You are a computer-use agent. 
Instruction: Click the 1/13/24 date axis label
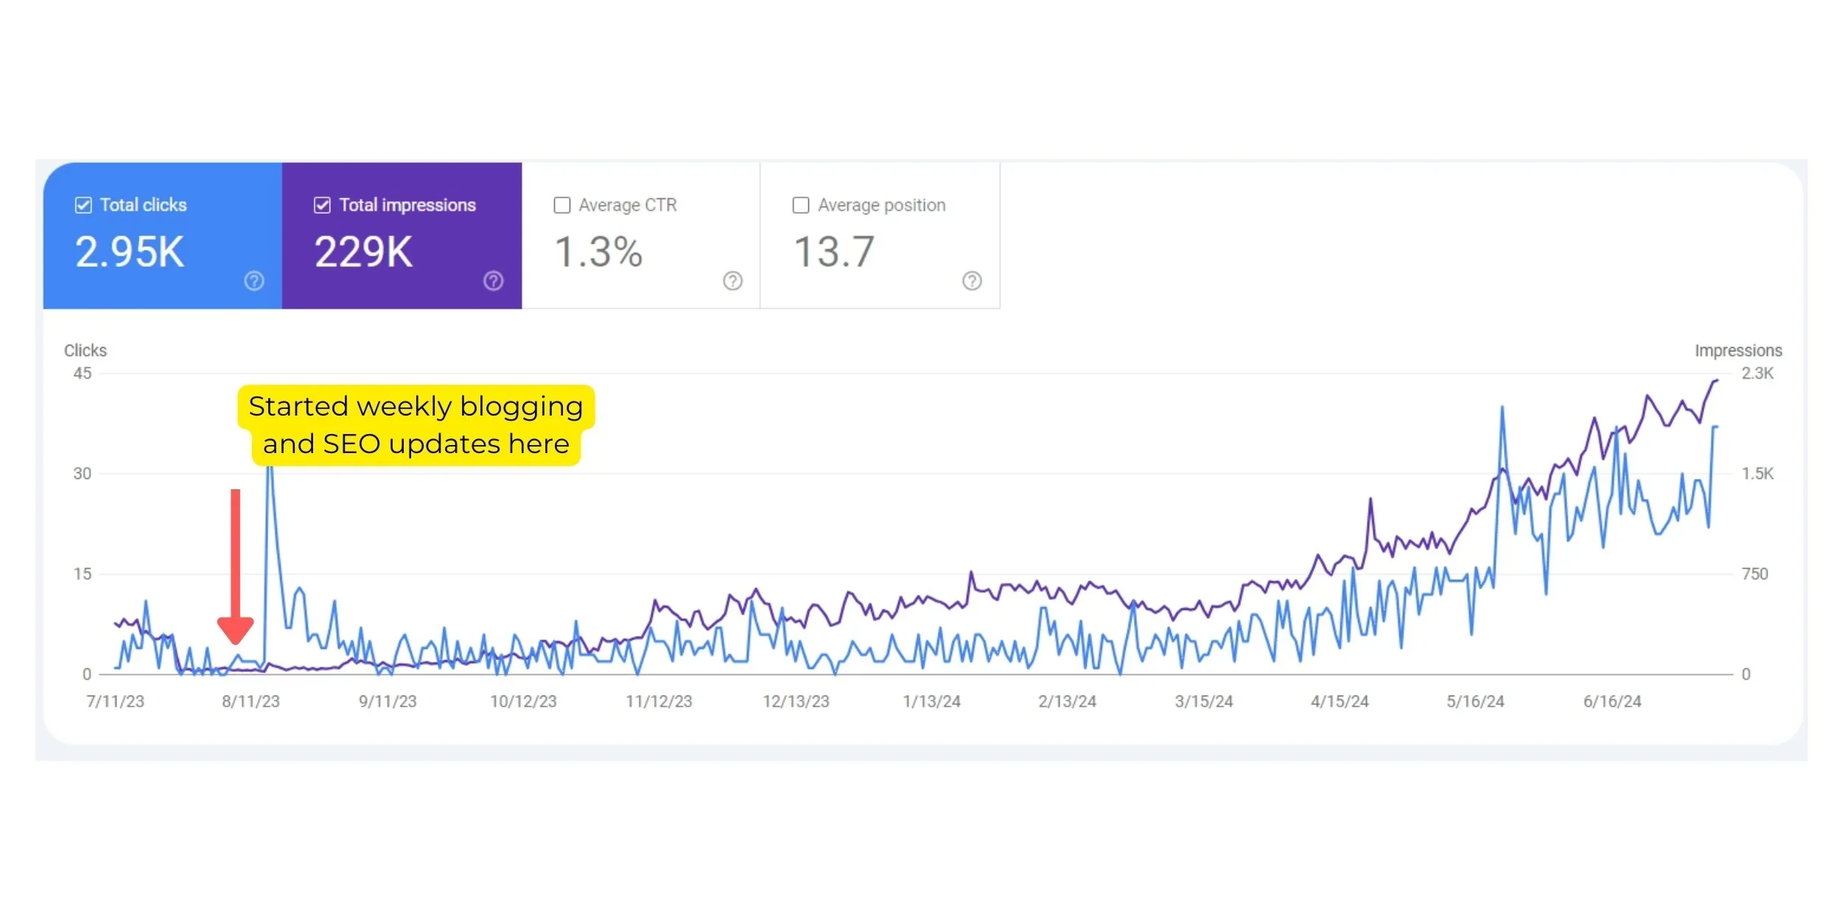click(x=931, y=701)
